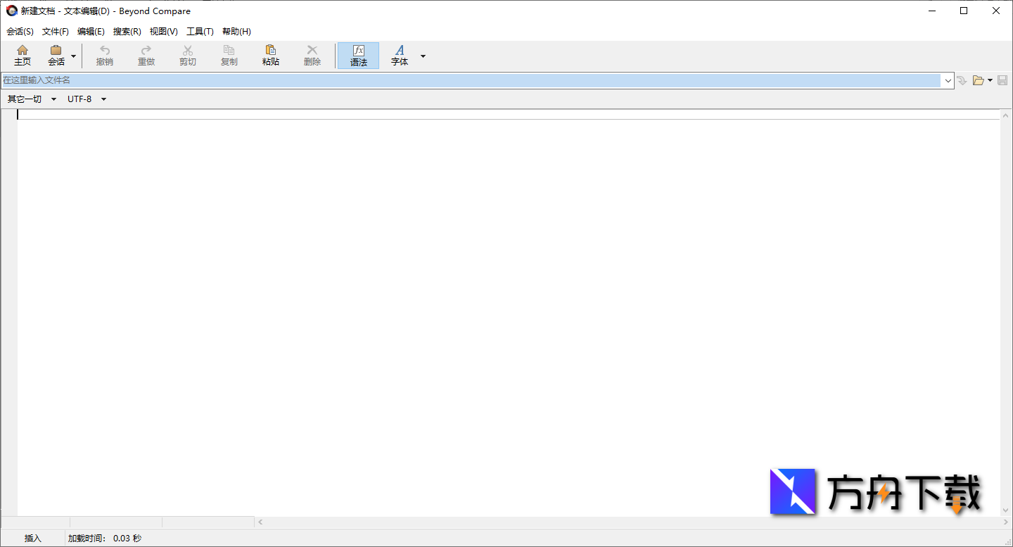Screen dimensions: 1013x547
Task: Toggle 语法 syntax highlighting
Action: pyautogui.click(x=359, y=56)
